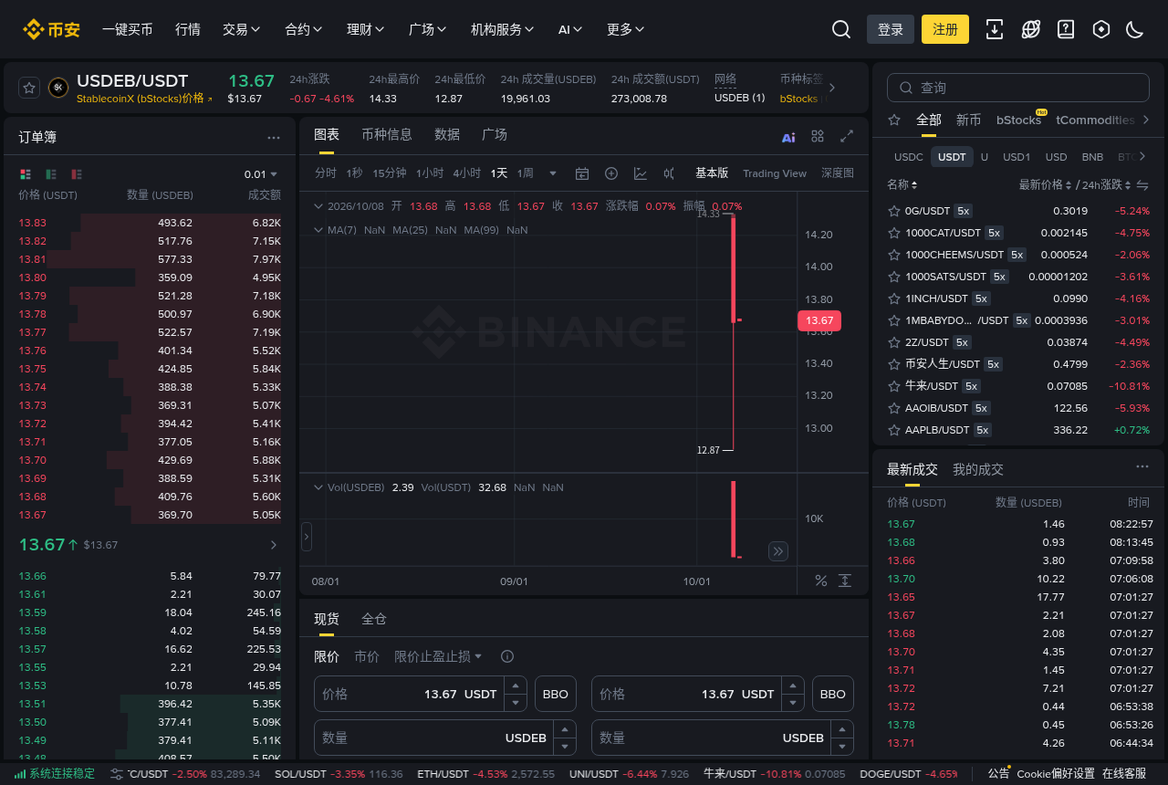Click the yellow 注册 button
Screen dimensions: 1168x785
pyautogui.click(x=945, y=29)
